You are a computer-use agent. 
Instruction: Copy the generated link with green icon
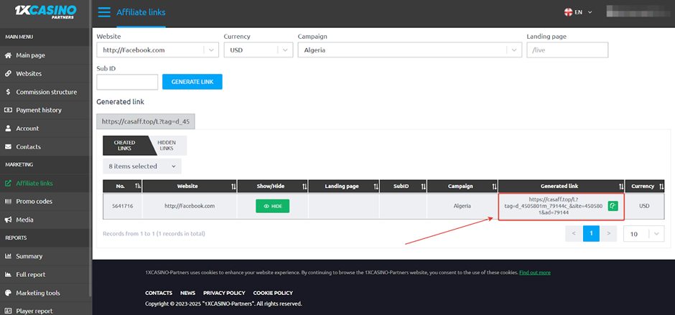(613, 206)
